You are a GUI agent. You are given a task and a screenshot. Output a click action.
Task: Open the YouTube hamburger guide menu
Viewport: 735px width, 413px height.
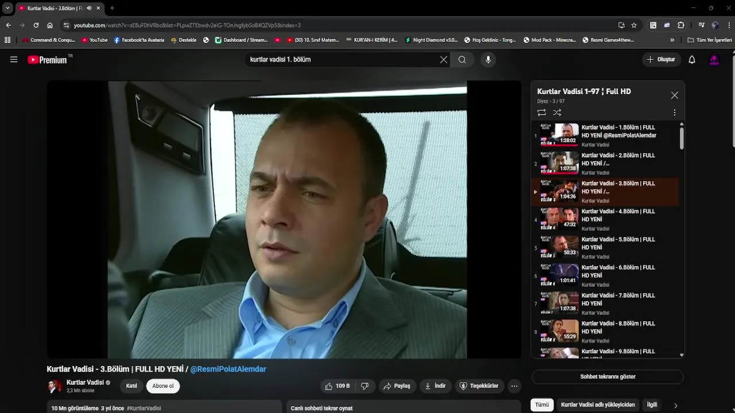pos(14,60)
